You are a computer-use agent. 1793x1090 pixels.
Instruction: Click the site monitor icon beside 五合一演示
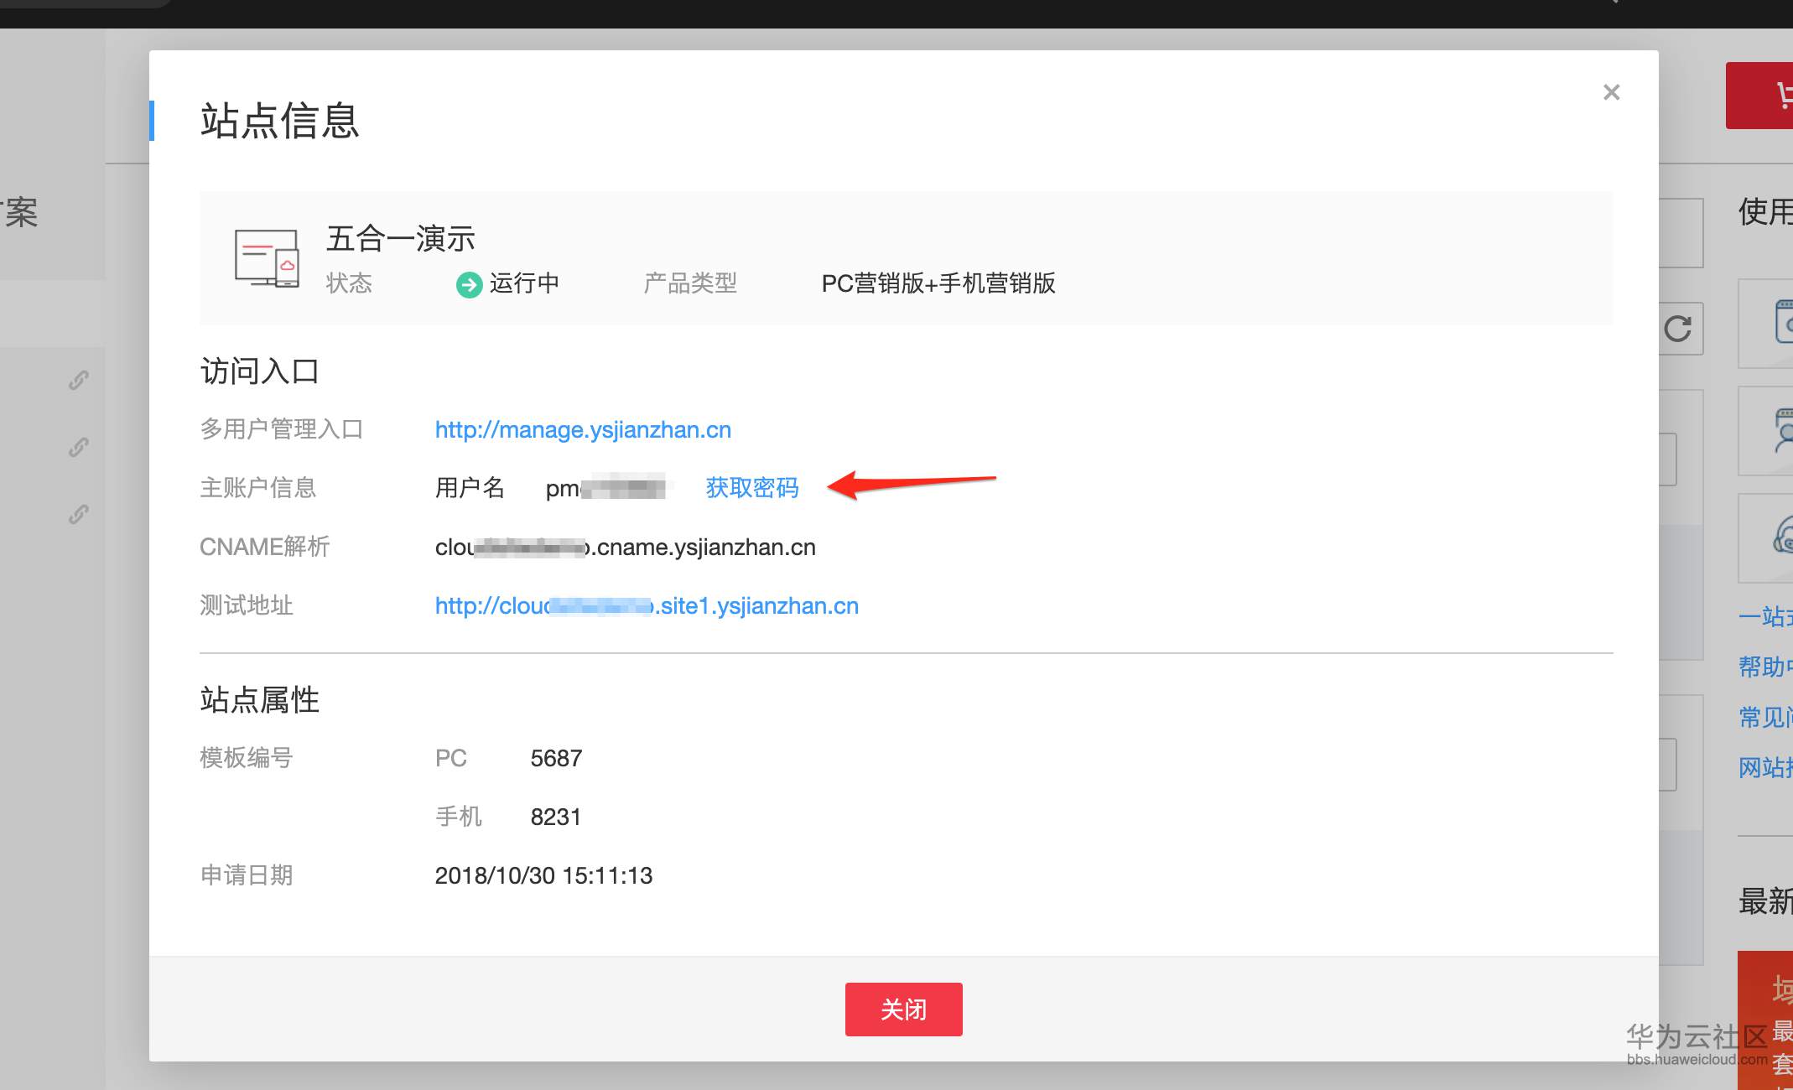pos(267,257)
